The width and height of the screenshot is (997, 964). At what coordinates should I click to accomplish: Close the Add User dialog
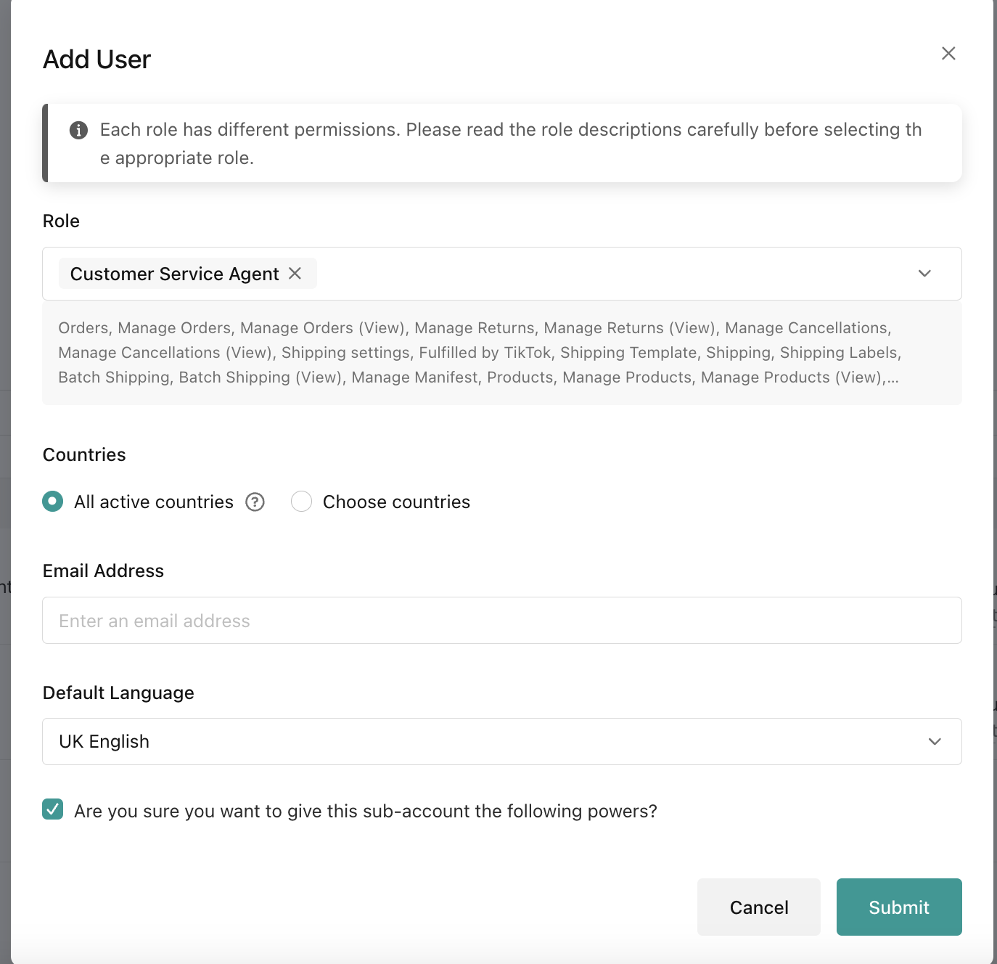click(x=948, y=53)
